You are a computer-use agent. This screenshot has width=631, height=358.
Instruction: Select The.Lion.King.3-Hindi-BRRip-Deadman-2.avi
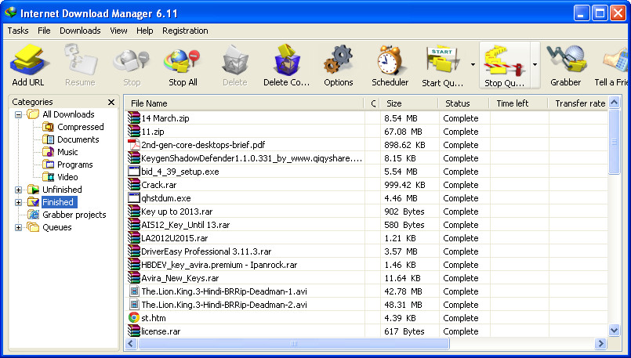(366, 305)
